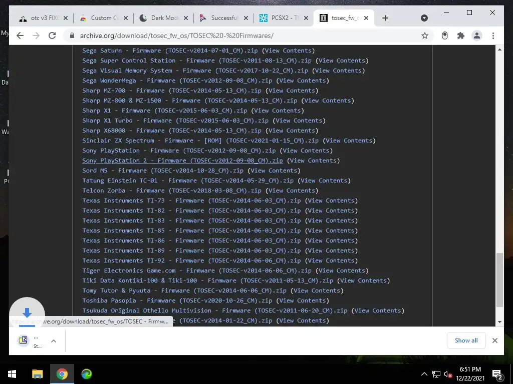Image resolution: width=513 pixels, height=384 pixels.
Task: View Contents of Sony PlayStation 2 Firmware
Action: pyautogui.click(x=314, y=160)
